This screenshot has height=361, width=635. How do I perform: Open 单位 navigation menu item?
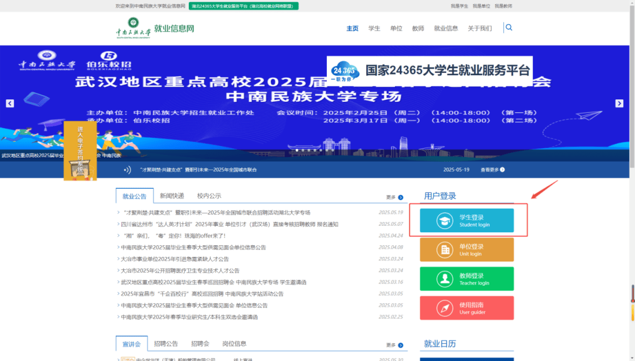tap(396, 28)
